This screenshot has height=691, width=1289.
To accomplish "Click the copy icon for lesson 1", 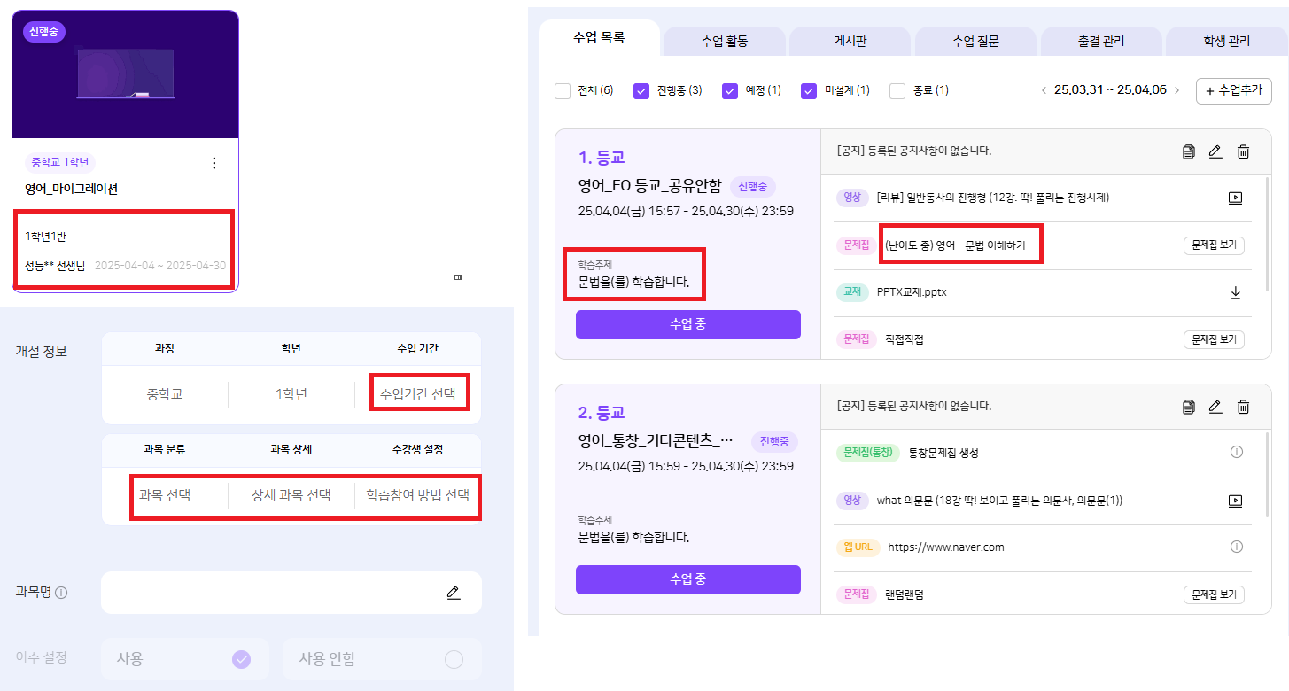I will (x=1188, y=151).
